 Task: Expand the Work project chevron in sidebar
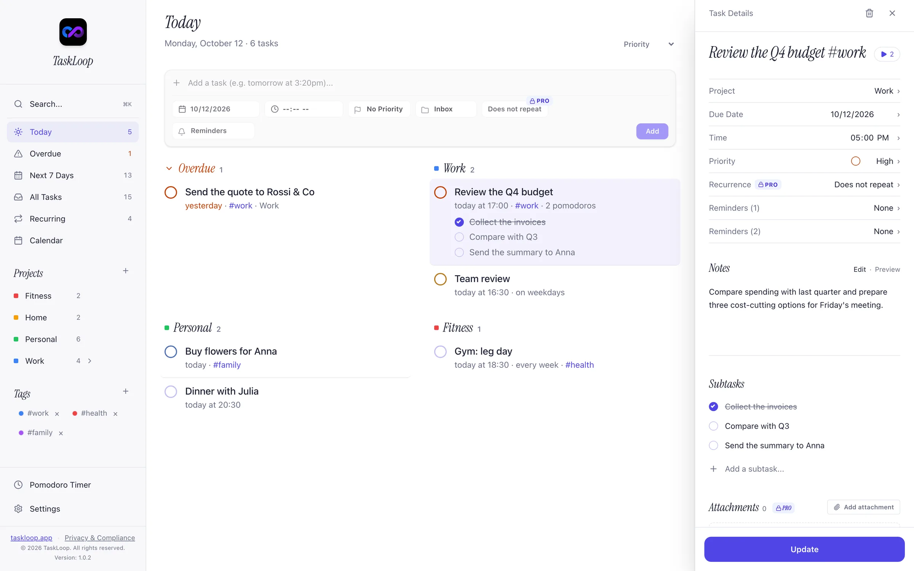point(90,361)
